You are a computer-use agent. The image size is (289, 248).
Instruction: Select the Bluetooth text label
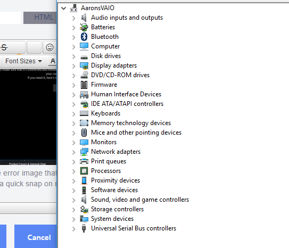click(x=105, y=37)
